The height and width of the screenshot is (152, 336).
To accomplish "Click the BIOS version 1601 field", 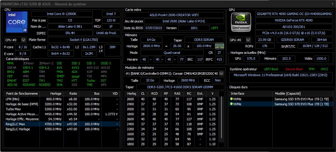I will (x=194, y=28).
